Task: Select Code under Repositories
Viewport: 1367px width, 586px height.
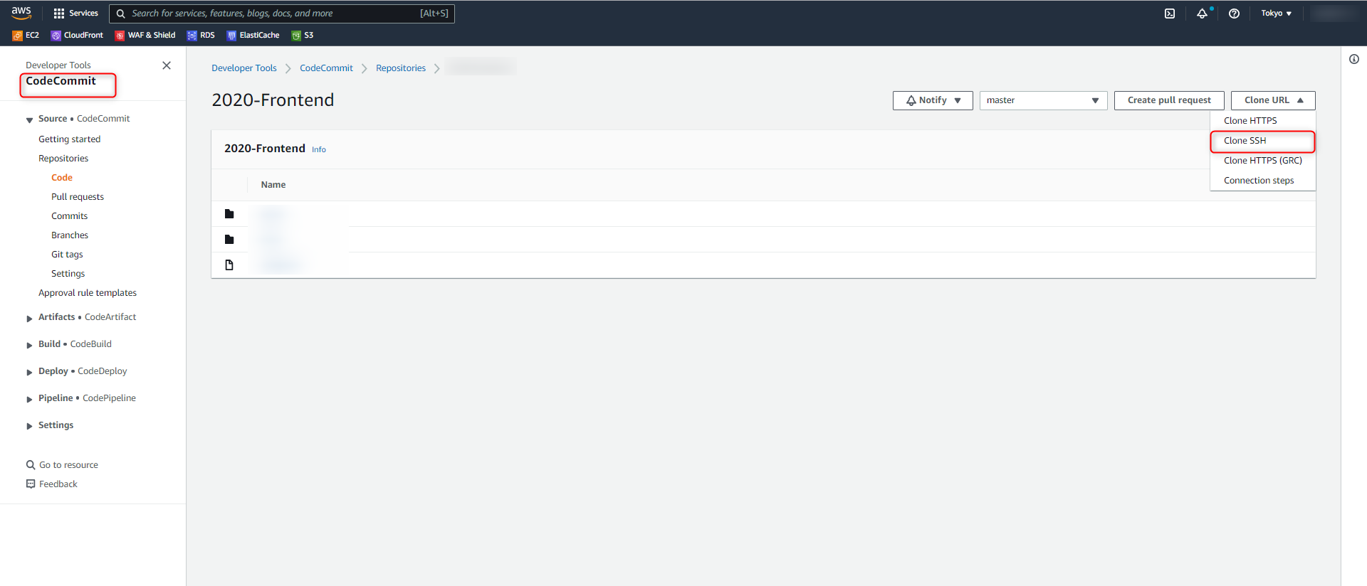Action: tap(62, 178)
